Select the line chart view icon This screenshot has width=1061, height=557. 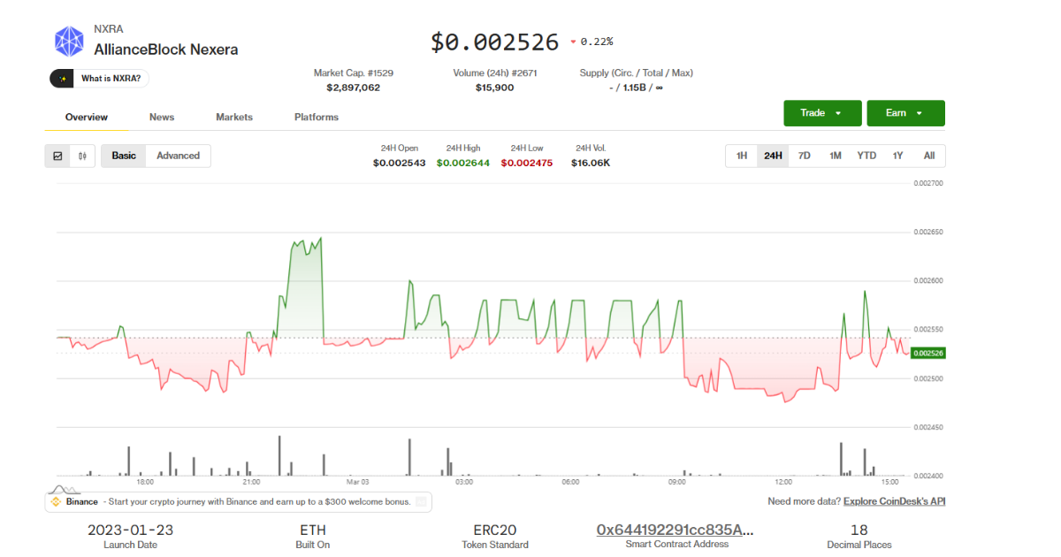tap(57, 156)
